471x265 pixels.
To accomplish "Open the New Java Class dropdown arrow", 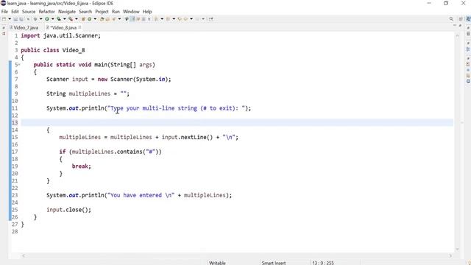I will (x=95, y=19).
